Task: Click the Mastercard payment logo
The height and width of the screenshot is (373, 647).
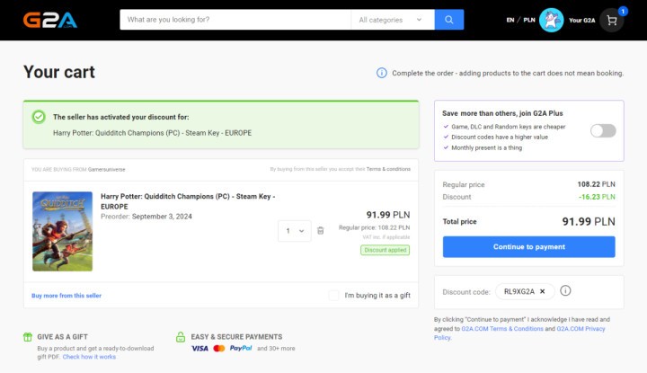Action: click(219, 348)
